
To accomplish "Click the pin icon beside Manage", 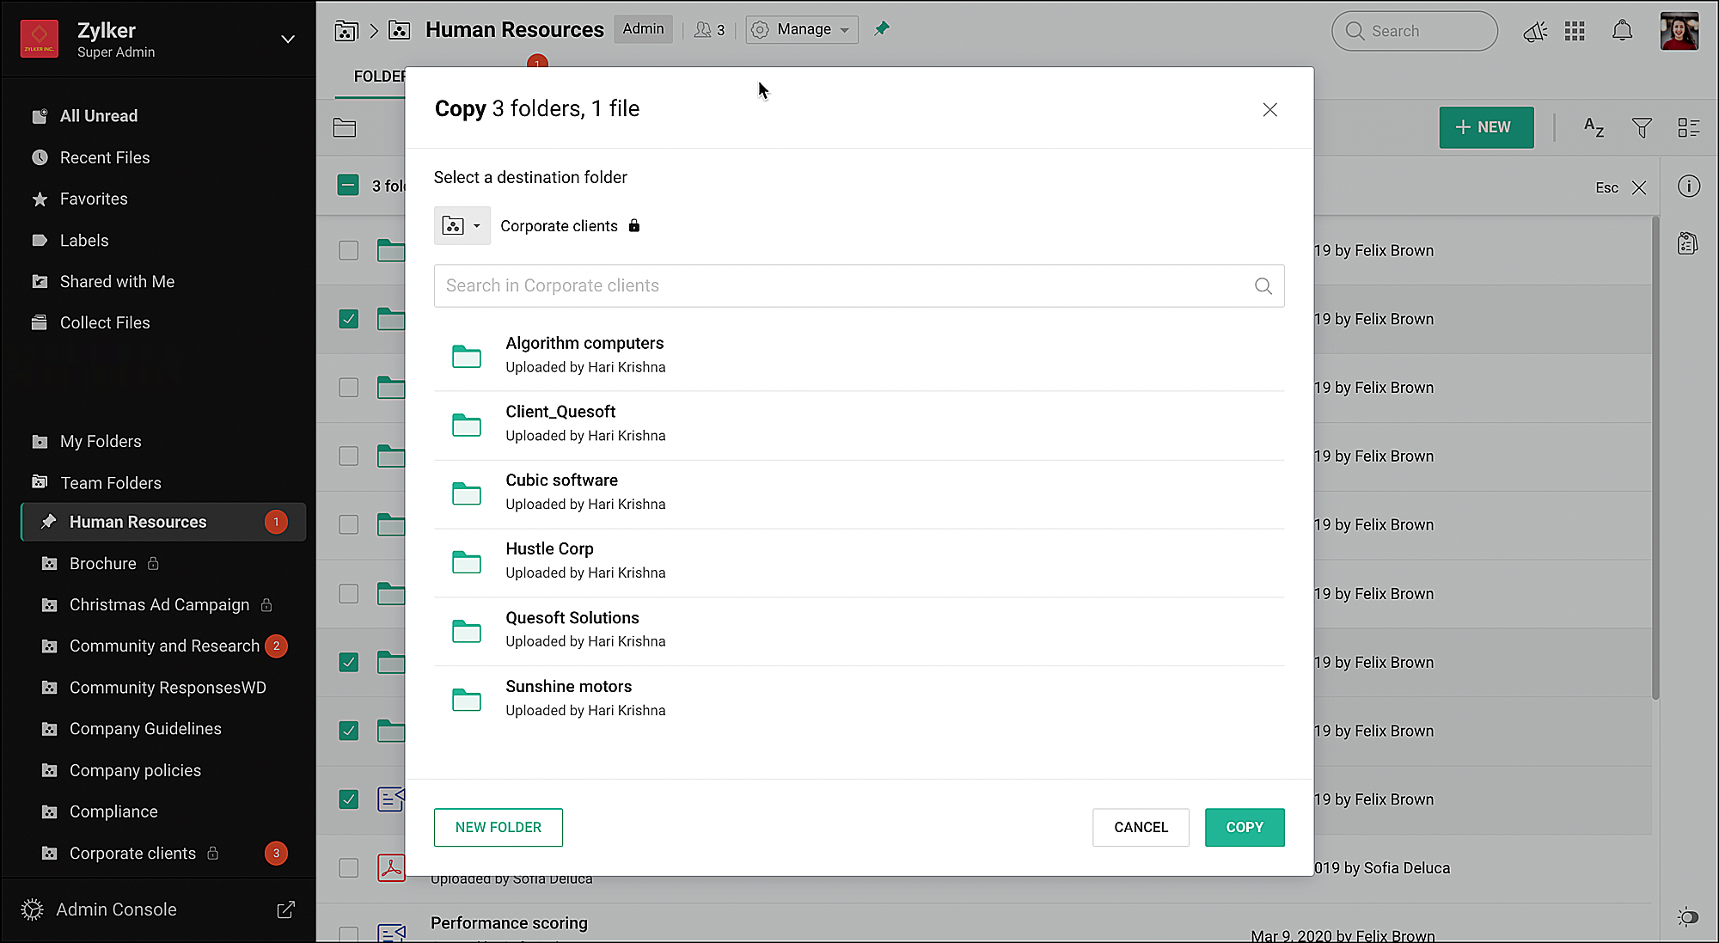I will tap(882, 29).
